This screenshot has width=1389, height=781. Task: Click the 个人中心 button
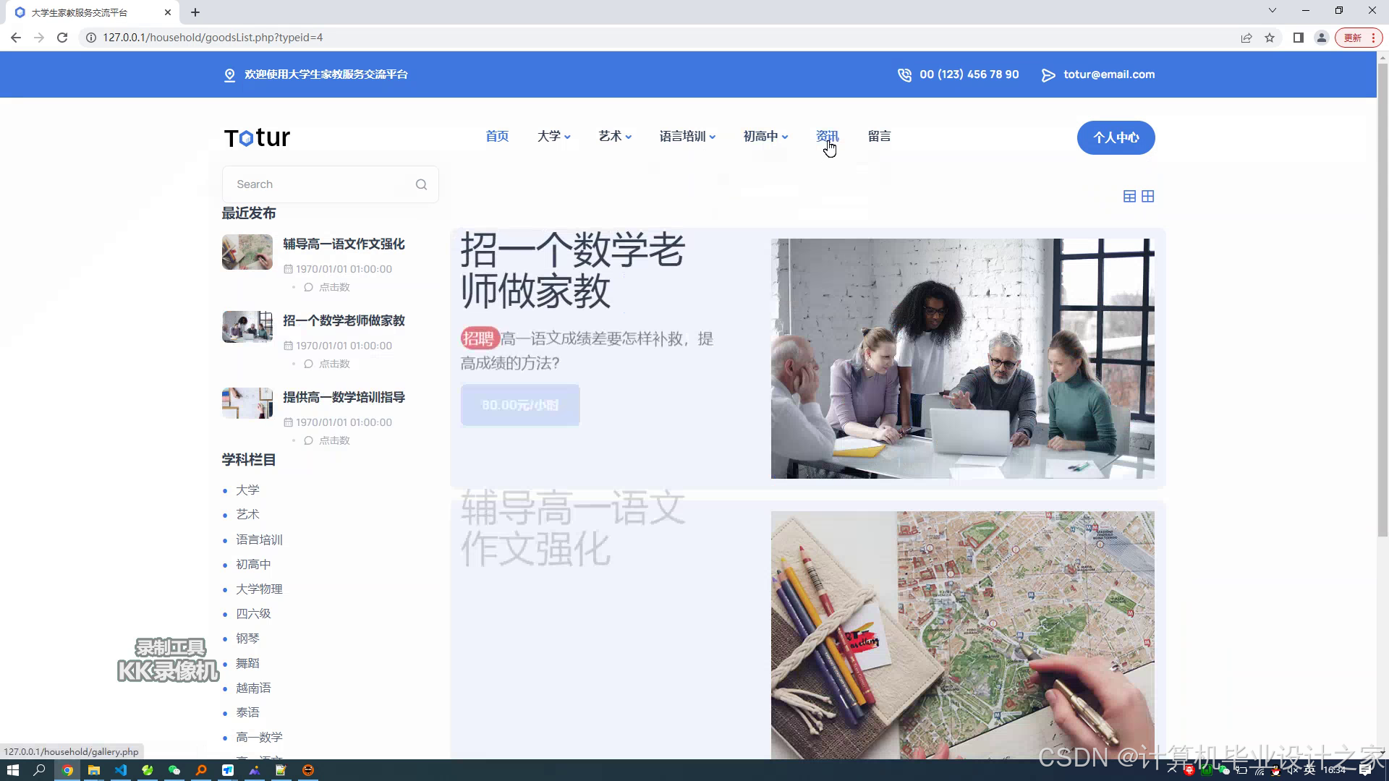point(1116,137)
